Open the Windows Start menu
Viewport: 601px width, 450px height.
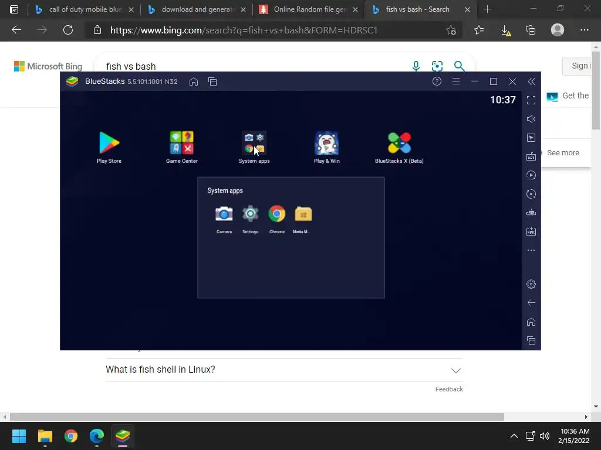click(19, 436)
